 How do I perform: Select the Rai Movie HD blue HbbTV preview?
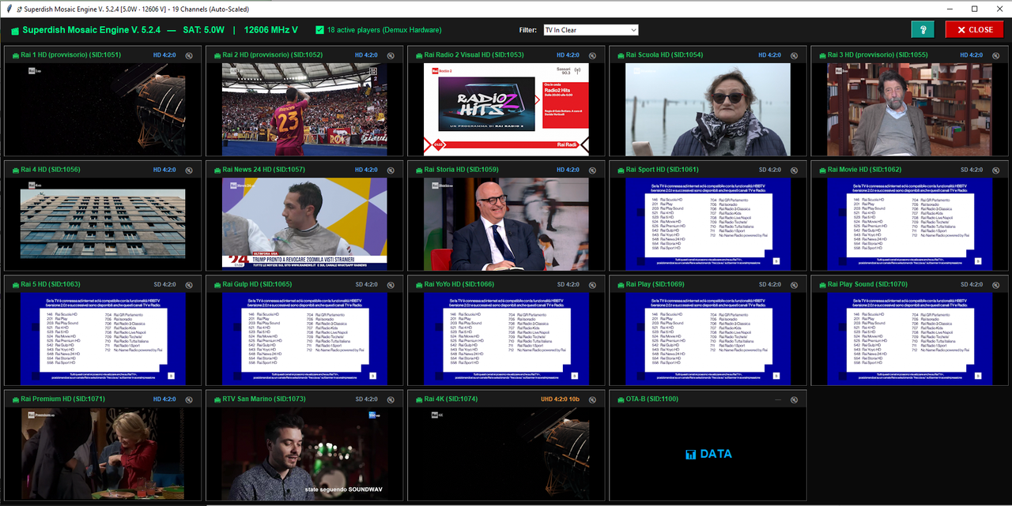coord(909,224)
